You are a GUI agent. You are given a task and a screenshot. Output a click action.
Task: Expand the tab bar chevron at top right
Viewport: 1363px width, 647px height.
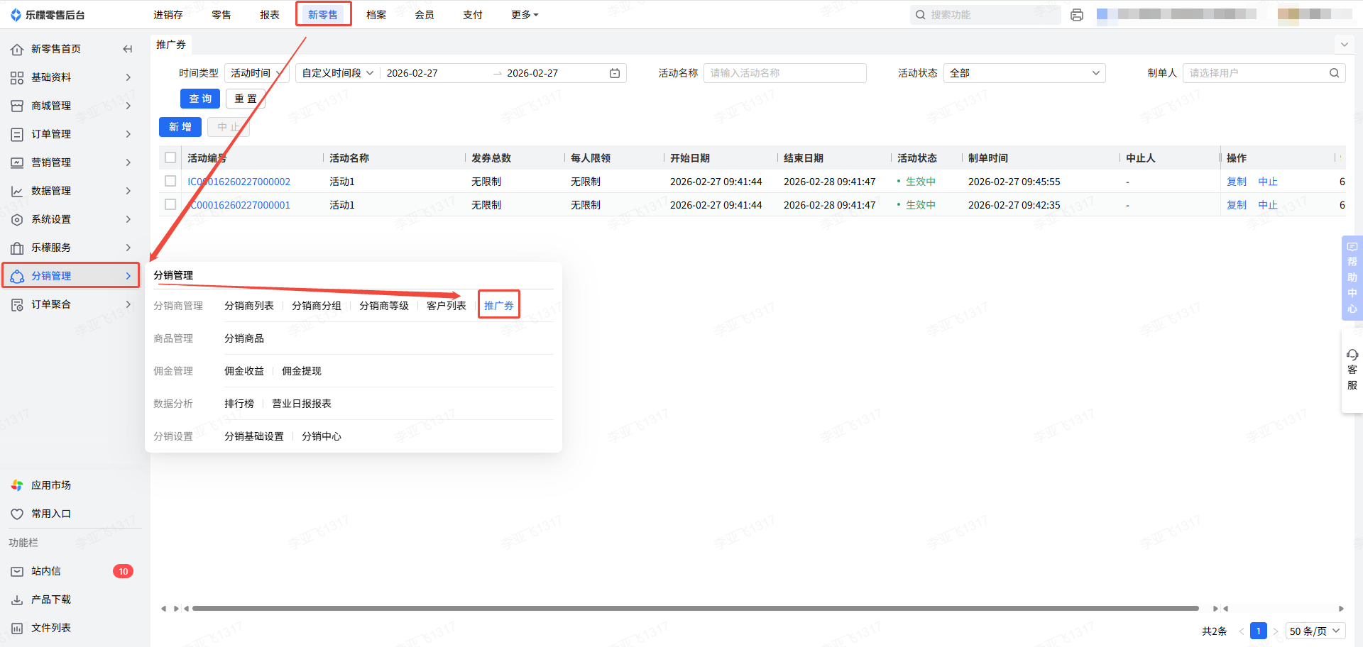[x=1344, y=45]
